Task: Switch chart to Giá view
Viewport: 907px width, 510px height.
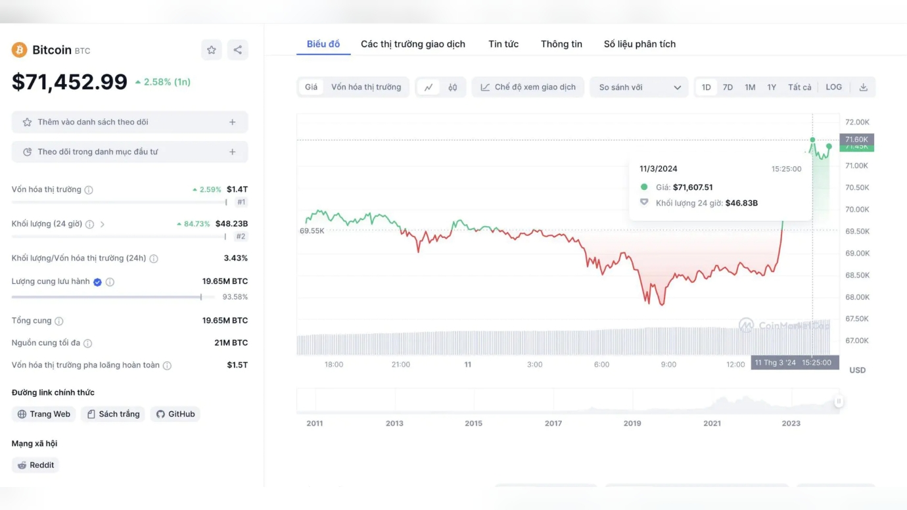Action: 311,87
